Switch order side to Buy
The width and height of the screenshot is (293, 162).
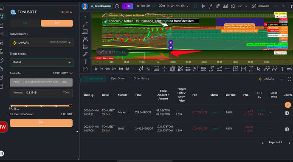25,23
